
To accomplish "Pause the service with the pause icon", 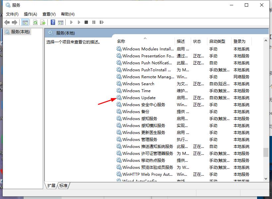I will click(93, 22).
